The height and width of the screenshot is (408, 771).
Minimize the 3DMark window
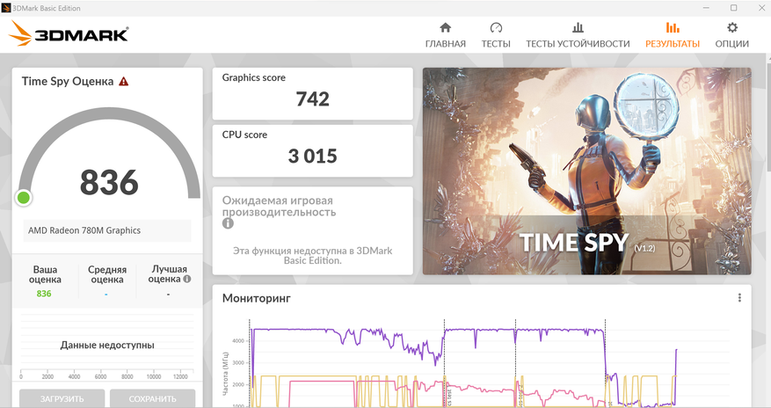click(707, 8)
